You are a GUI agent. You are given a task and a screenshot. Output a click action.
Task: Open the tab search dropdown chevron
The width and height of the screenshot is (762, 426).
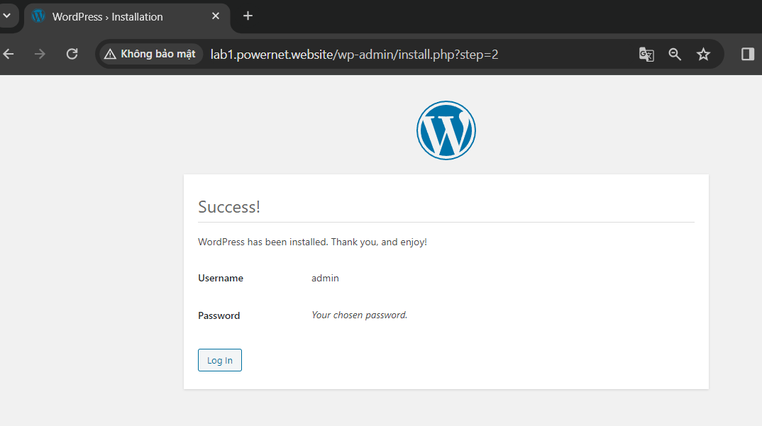7,16
